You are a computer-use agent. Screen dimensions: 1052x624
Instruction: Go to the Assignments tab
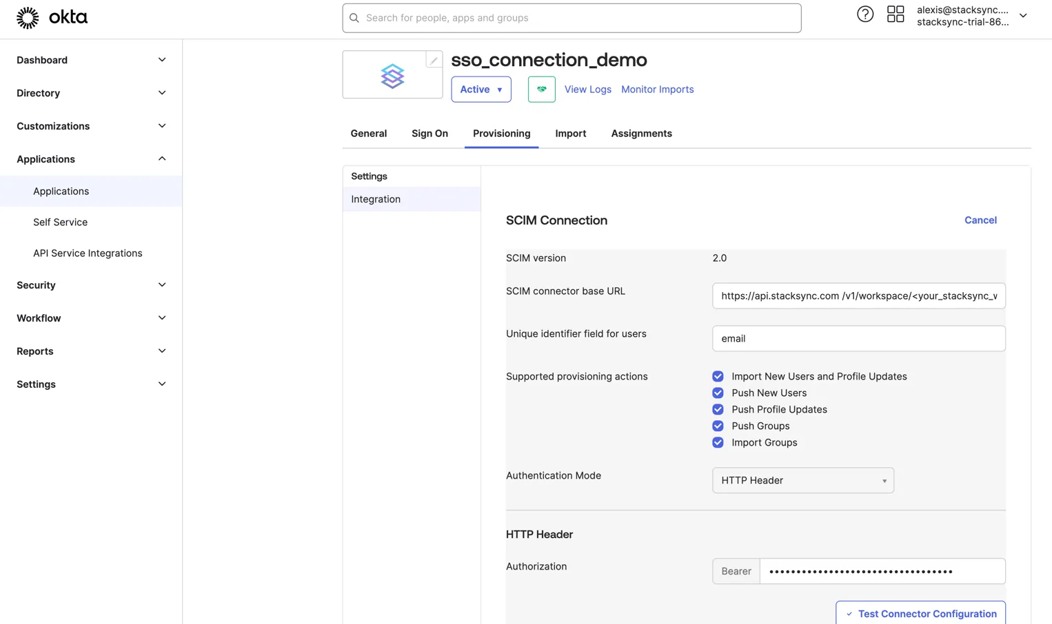pos(641,134)
